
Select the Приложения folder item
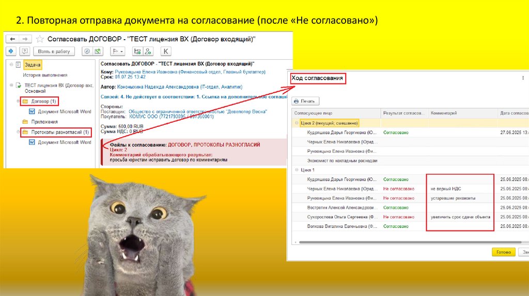(44, 122)
